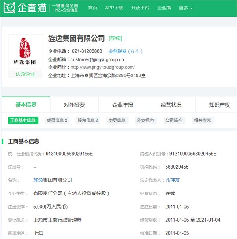Click the 纳税人识别号 value 91310000568029455E
This screenshot has height=239, width=237.
click(x=193, y=154)
